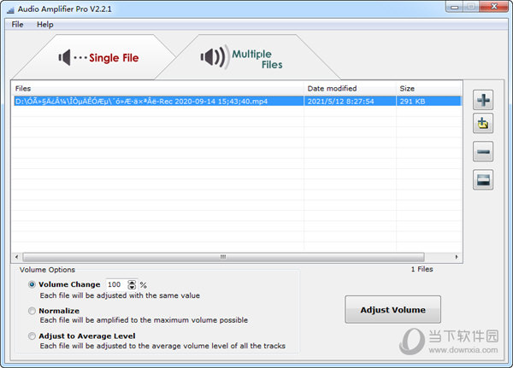This screenshot has width=513, height=368.
Task: Open the File menu
Action: pos(17,25)
